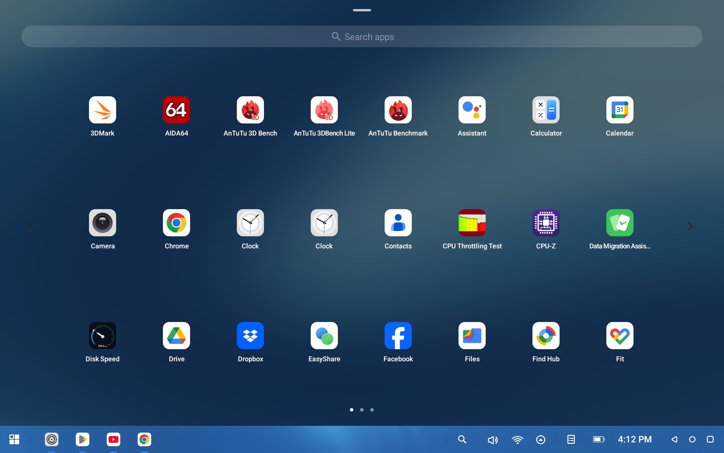Open Find Hub
Image resolution: width=724 pixels, height=453 pixels.
click(x=546, y=336)
